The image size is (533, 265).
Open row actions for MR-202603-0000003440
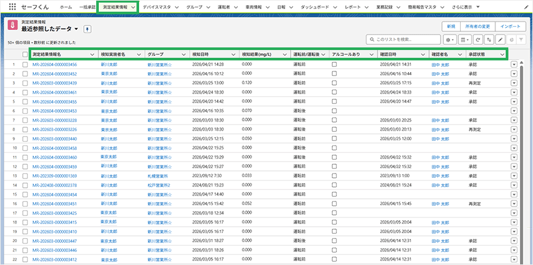tap(513, 138)
